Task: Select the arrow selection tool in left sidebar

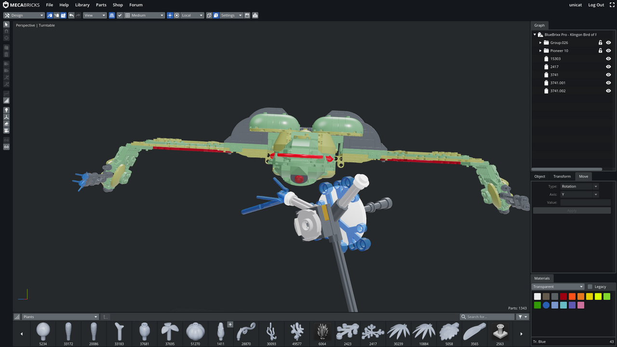Action: coord(6,25)
